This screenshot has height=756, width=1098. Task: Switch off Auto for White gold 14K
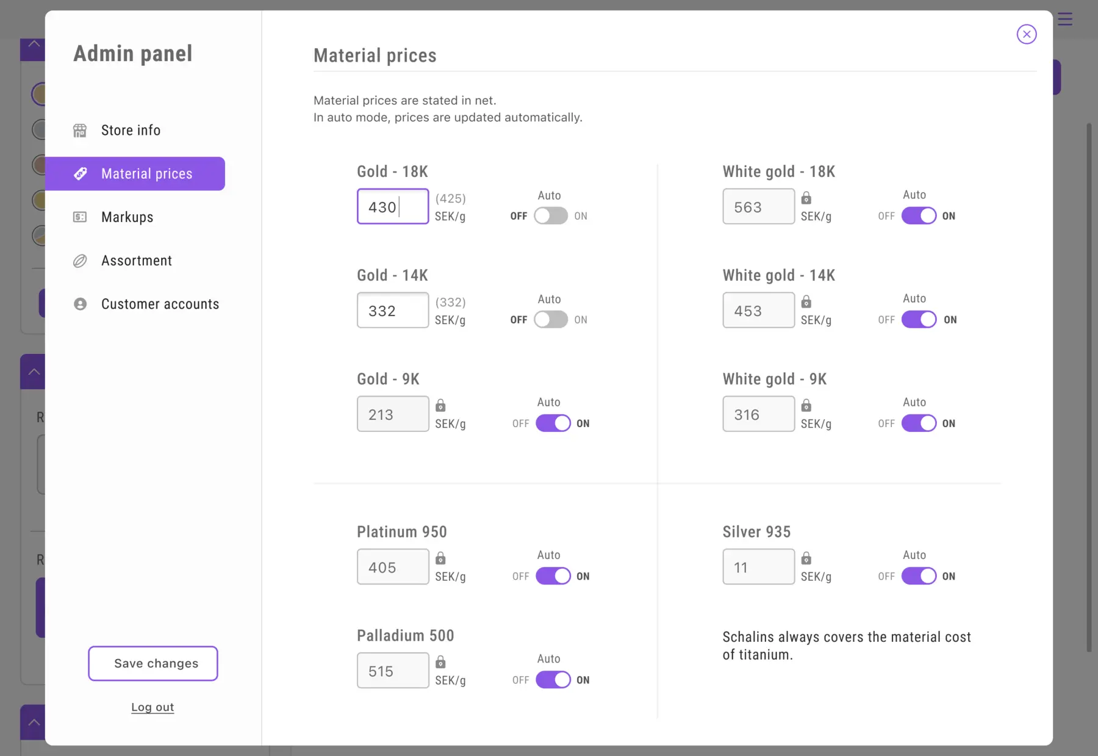click(x=919, y=320)
